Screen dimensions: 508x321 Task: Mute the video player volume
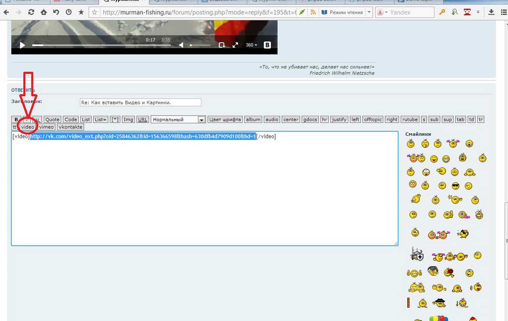[181, 45]
